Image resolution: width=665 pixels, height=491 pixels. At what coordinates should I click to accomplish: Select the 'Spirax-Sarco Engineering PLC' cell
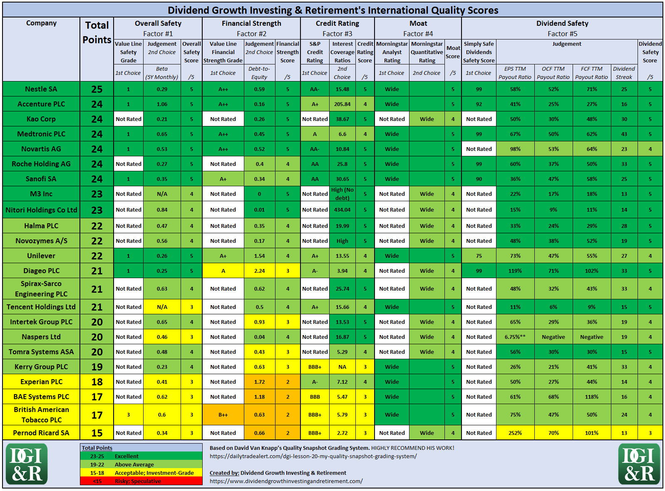point(41,289)
